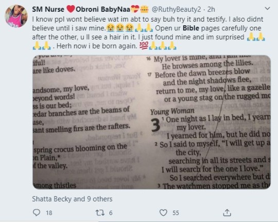Click the 100 emoji in tweet text
278x222 pixels.
[144, 46]
